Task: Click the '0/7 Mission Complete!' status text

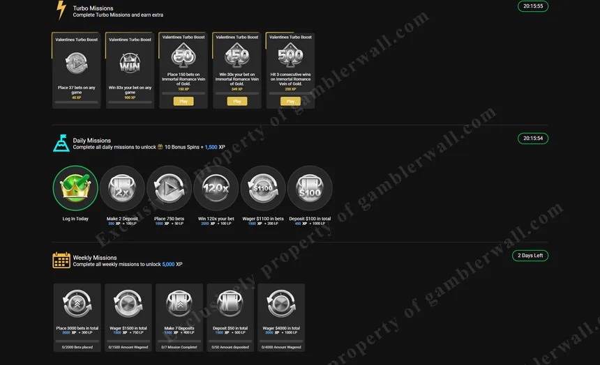Action: coord(179,348)
